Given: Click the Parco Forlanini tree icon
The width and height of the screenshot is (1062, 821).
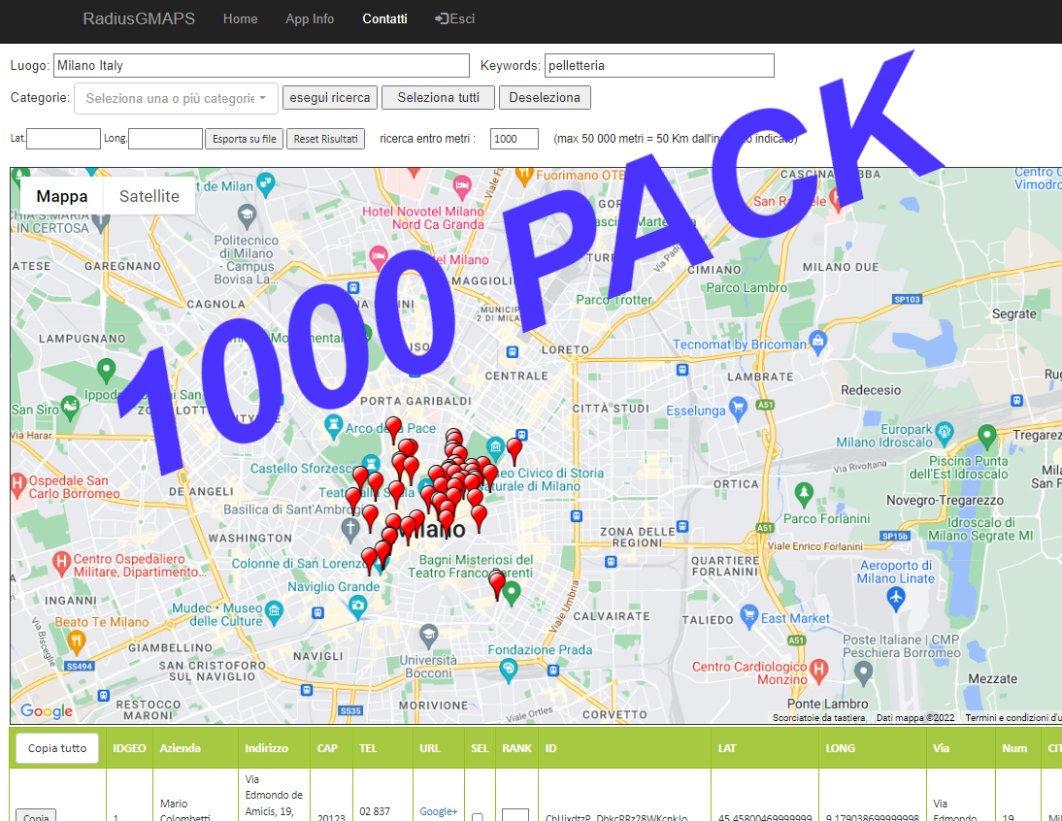Looking at the screenshot, I should click(804, 495).
